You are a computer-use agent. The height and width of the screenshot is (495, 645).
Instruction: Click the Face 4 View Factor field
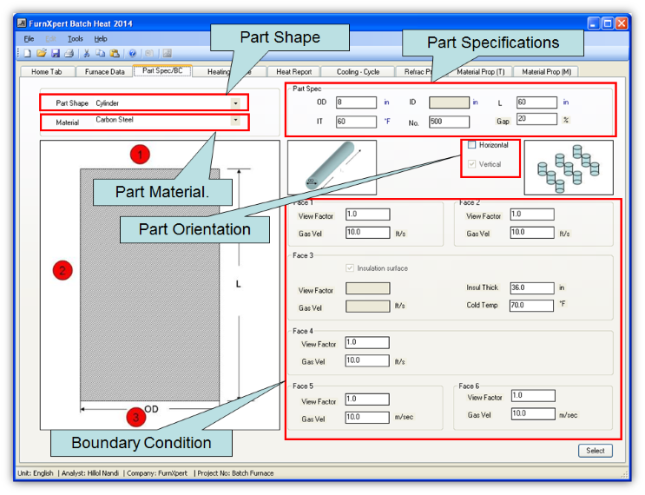click(x=367, y=342)
